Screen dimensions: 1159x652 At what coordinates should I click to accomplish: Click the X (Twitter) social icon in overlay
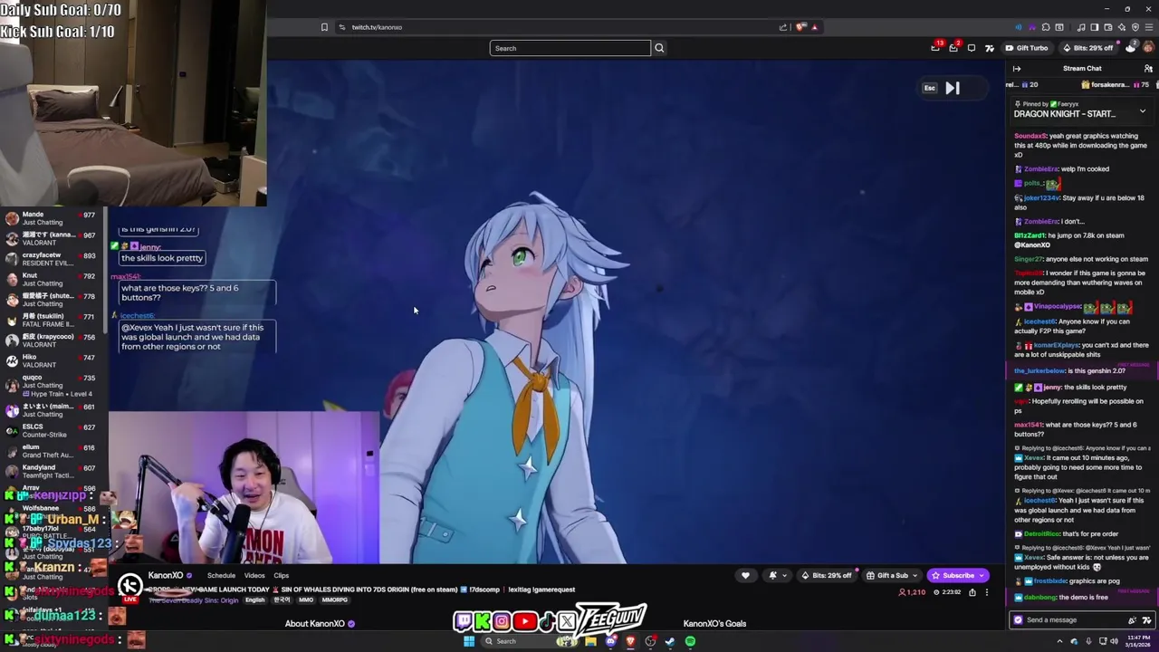click(567, 622)
